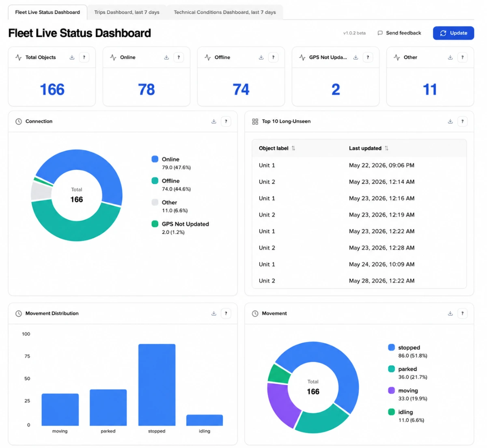Screen dimensions: 487x448
Task: Open help for Movement Distribution panel
Action: click(x=226, y=313)
